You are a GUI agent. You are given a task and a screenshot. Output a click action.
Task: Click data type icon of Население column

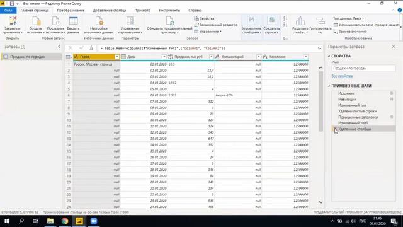click(x=265, y=57)
